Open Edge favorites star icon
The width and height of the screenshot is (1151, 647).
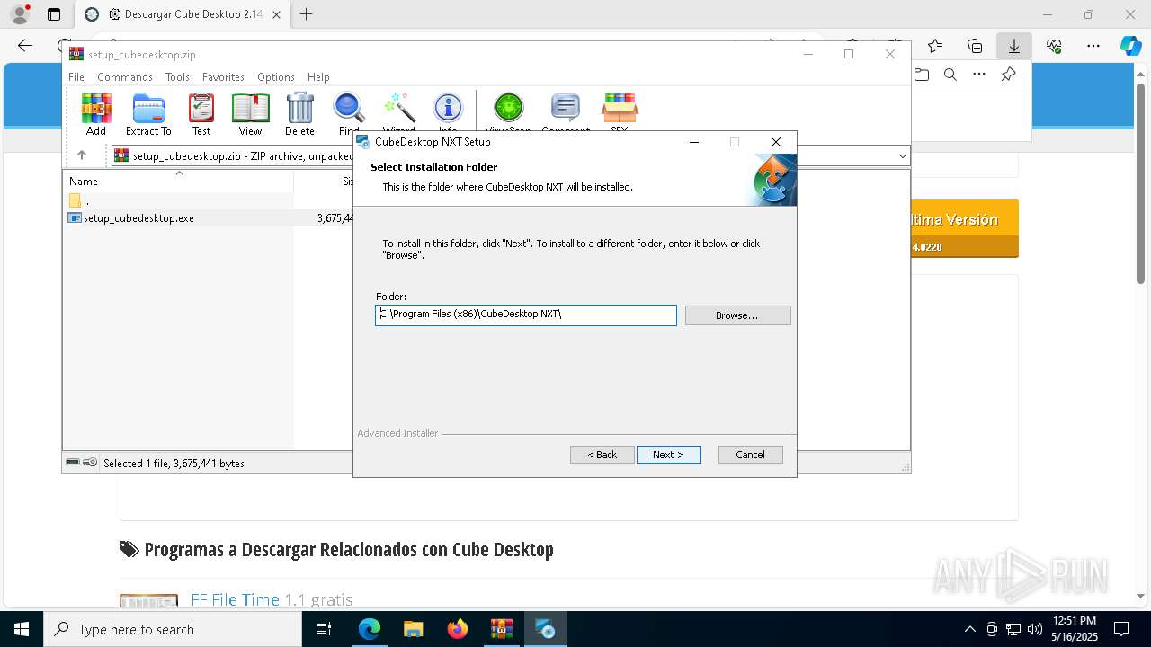pos(935,46)
